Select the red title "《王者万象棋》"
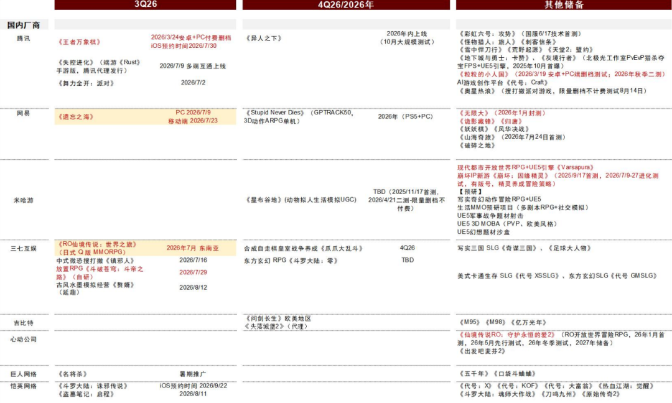This screenshot has width=672, height=403. click(x=79, y=42)
